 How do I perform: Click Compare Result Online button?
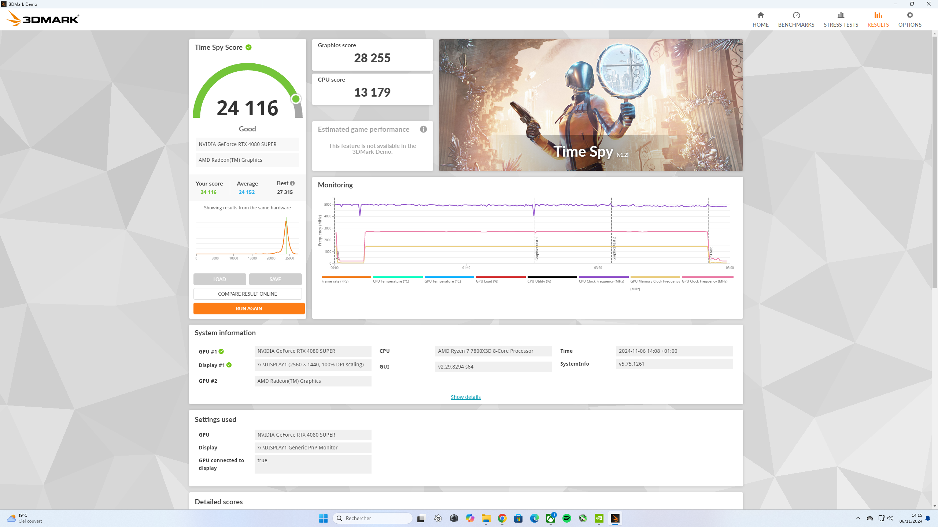(x=247, y=294)
